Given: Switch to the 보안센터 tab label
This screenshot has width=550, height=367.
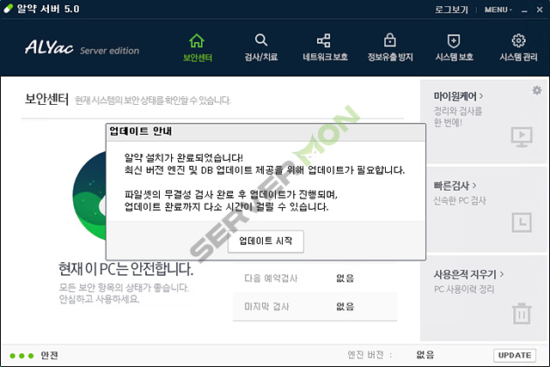Looking at the screenshot, I should [198, 58].
